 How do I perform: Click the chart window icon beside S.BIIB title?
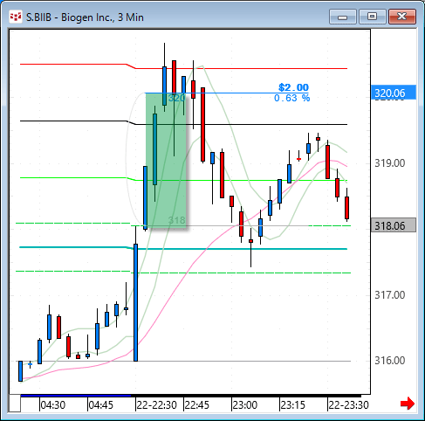point(16,17)
